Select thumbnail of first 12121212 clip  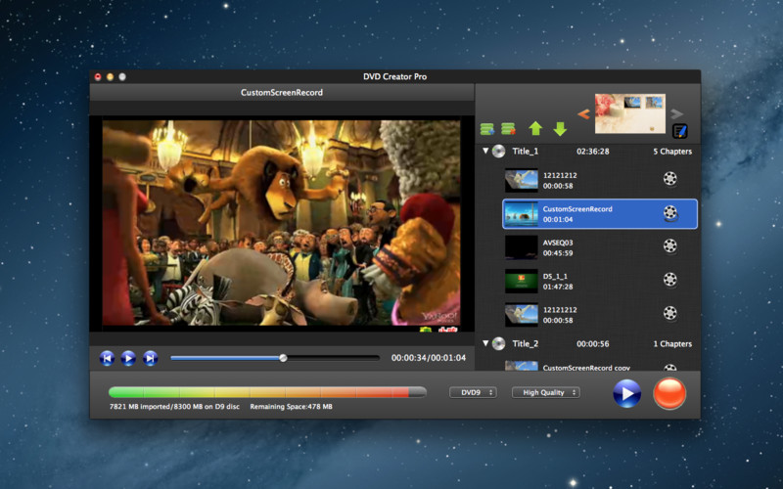click(x=522, y=180)
